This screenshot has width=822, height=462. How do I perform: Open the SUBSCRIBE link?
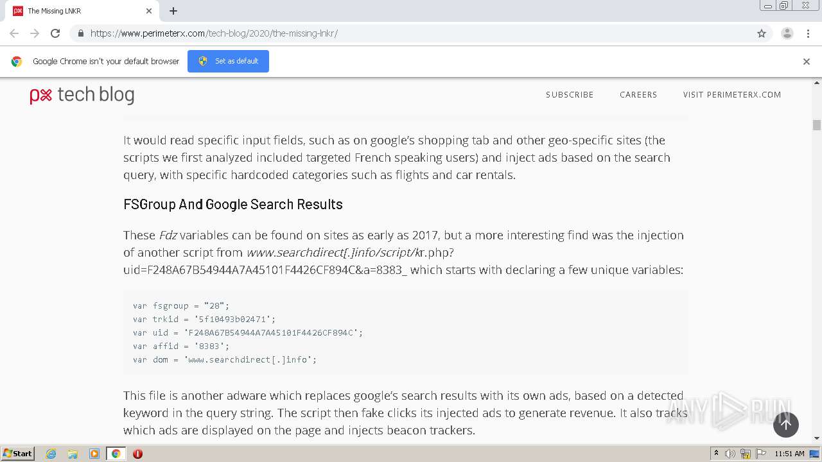[x=570, y=94]
